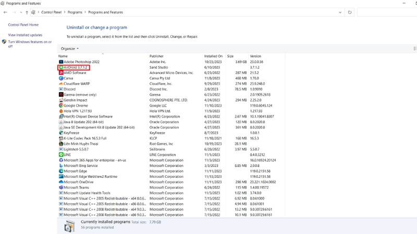Navigate to Control Panel breadcrumb
417x234 pixels.
(51, 12)
